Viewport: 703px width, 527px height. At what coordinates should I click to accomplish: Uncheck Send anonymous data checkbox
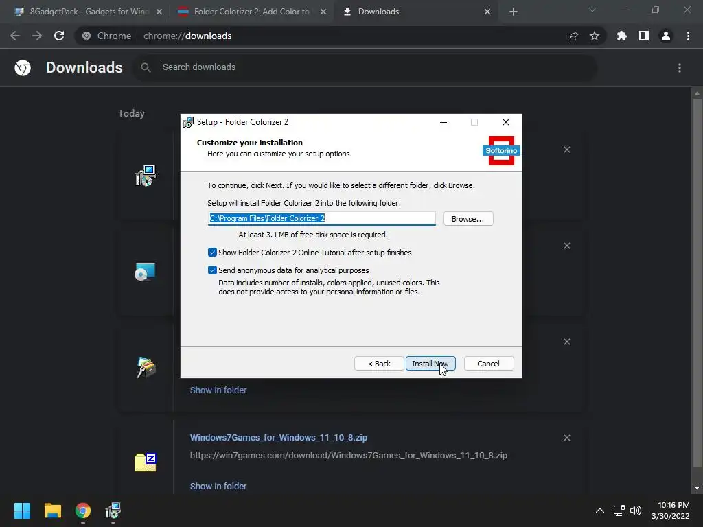pyautogui.click(x=213, y=270)
